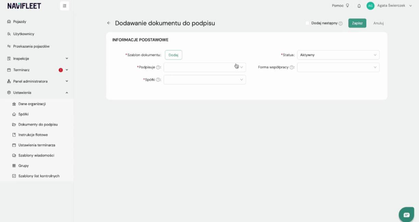Collapse the sidebar with the menu toggle icon
The width and height of the screenshot is (419, 222).
tap(64, 6)
